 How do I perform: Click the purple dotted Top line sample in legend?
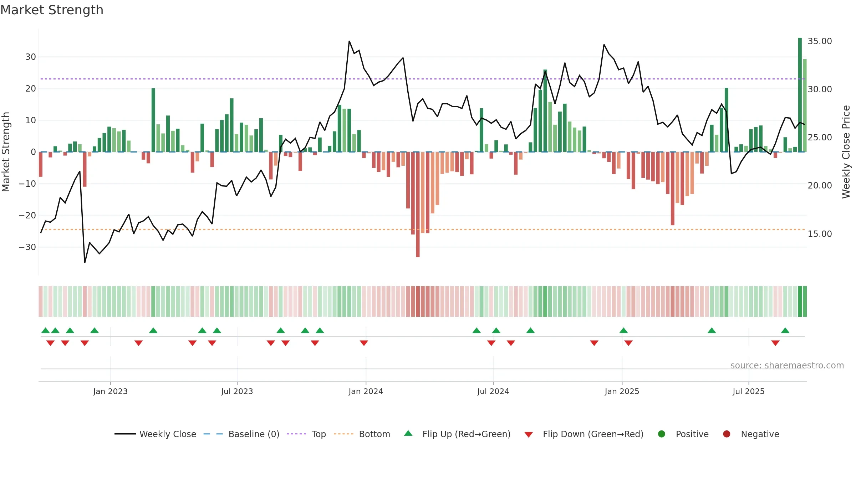[296, 434]
